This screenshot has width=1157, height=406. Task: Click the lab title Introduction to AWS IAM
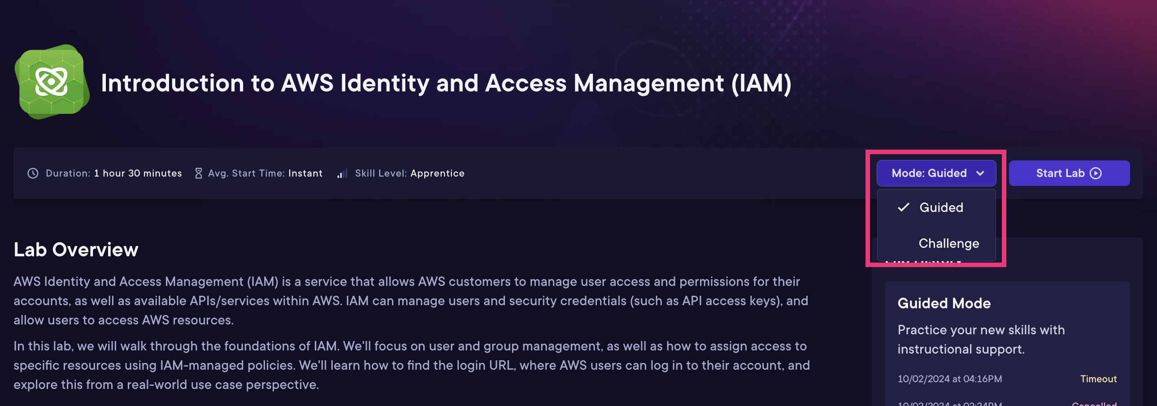[446, 83]
